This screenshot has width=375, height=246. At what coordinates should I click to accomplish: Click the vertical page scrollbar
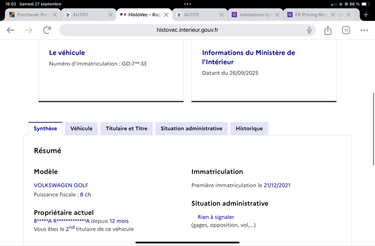pos(373,129)
